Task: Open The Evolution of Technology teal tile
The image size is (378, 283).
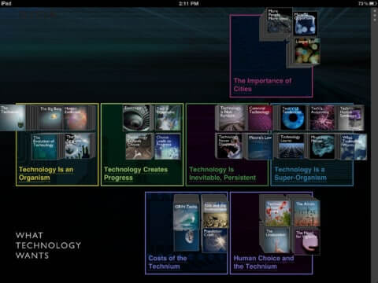Action: click(x=44, y=147)
